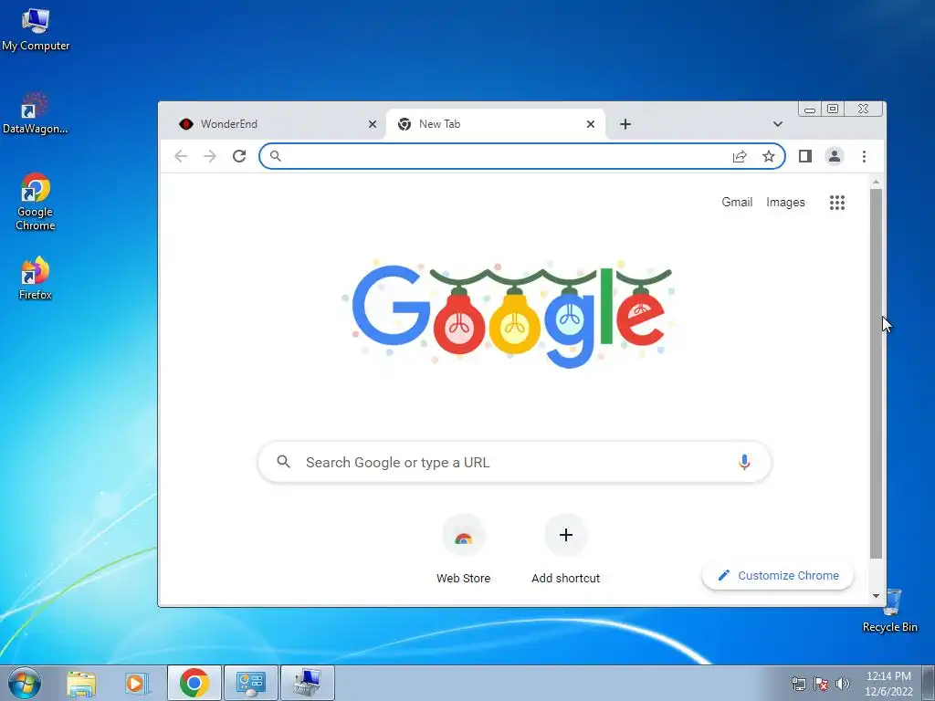Open the computer icon beside Control Panel on taskbar
This screenshot has width=935, height=701.
(x=307, y=683)
